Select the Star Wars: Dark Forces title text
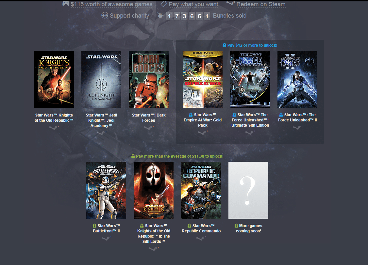This screenshot has height=265, width=368. pos(149,117)
